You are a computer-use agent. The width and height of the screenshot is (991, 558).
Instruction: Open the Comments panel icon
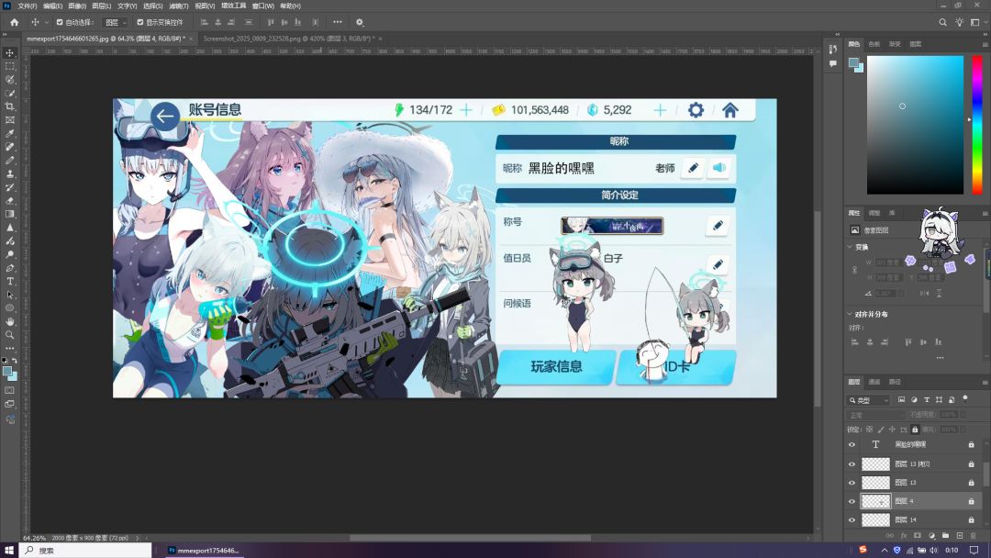pyautogui.click(x=833, y=64)
